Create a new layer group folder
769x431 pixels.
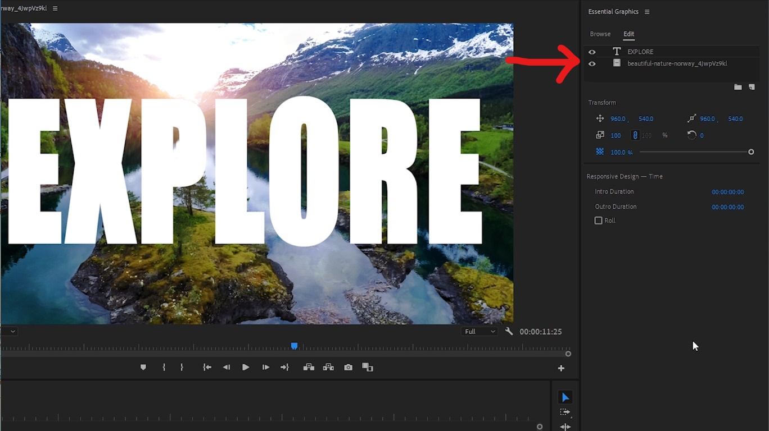click(x=738, y=87)
